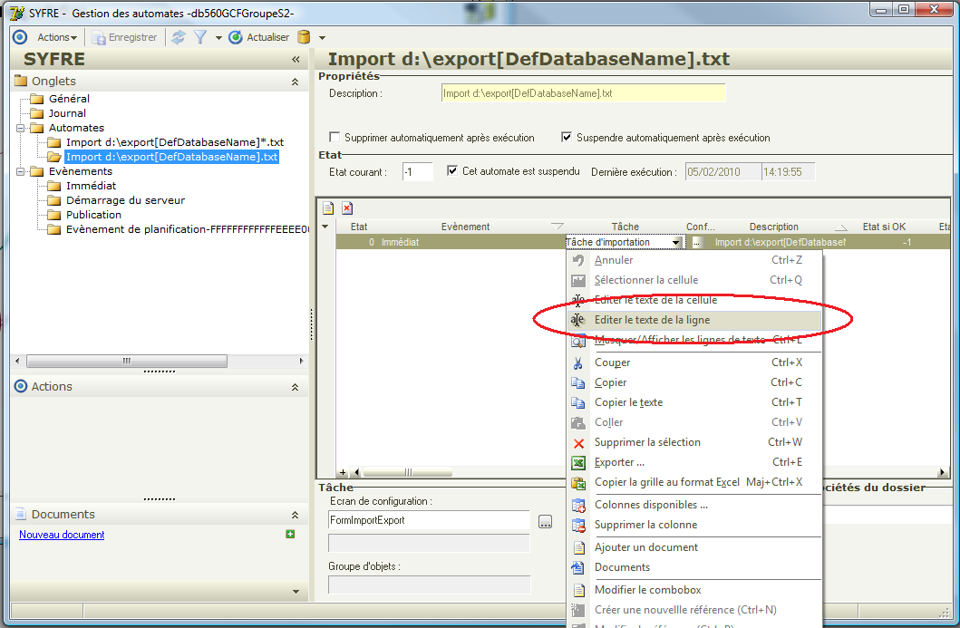This screenshot has height=628, width=960.
Task: Click the FormImportExport input field
Action: pos(429,520)
